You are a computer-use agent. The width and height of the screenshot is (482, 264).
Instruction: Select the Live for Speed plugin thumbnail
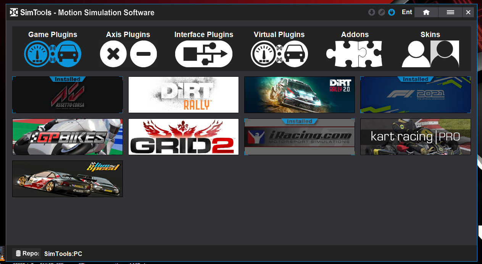[68, 179]
